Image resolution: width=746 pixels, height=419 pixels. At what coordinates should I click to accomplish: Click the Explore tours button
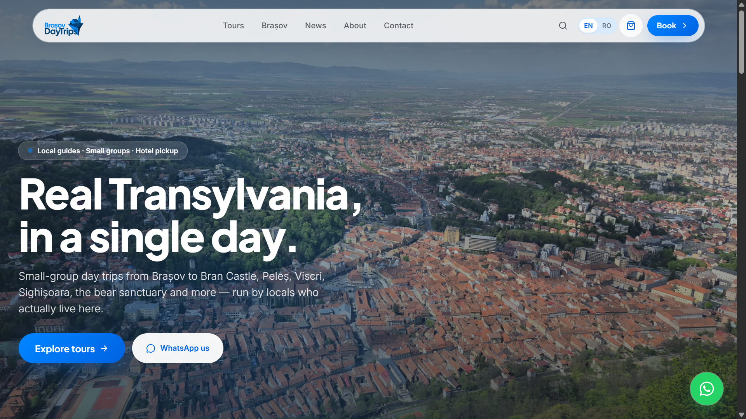coord(72,348)
